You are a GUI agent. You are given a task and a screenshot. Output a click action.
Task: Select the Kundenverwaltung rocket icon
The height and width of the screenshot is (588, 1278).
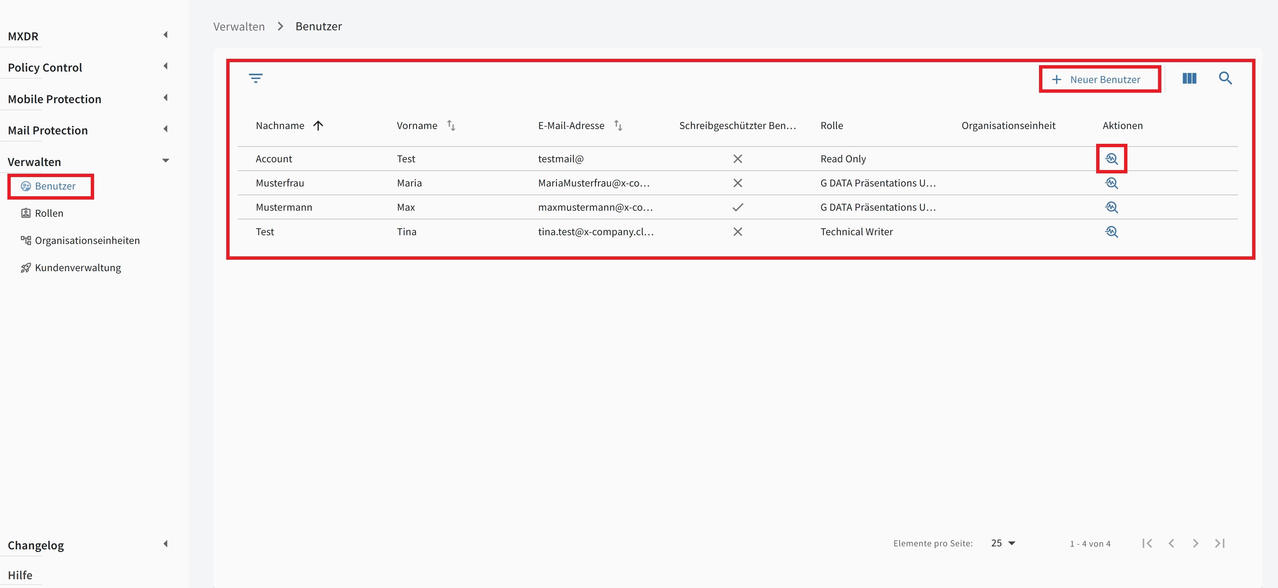[x=26, y=267]
